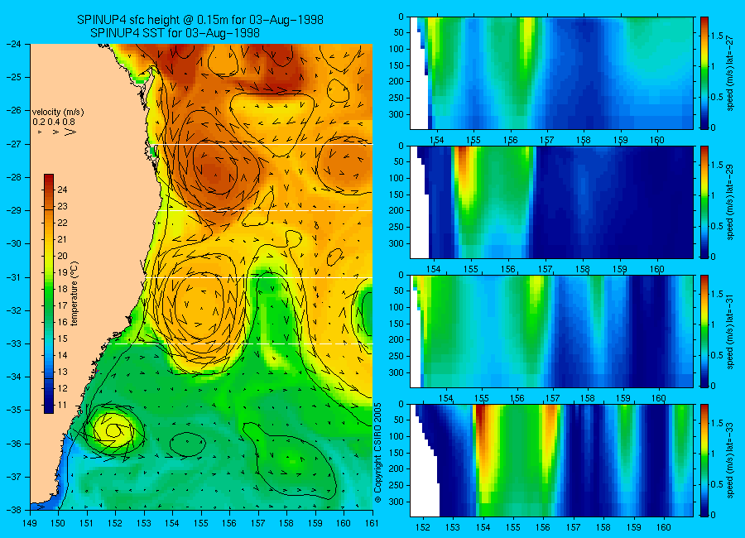Click the temperature color bar on the map
This screenshot has width=745, height=538.
(49, 294)
